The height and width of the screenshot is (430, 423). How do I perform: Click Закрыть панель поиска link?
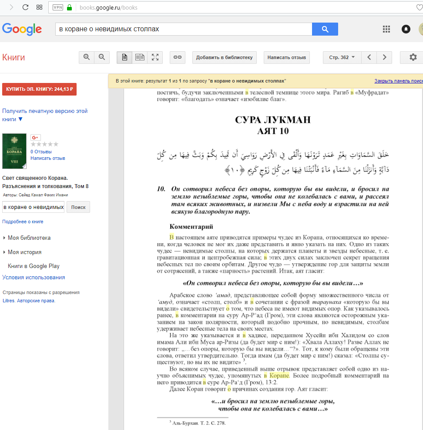(x=399, y=81)
